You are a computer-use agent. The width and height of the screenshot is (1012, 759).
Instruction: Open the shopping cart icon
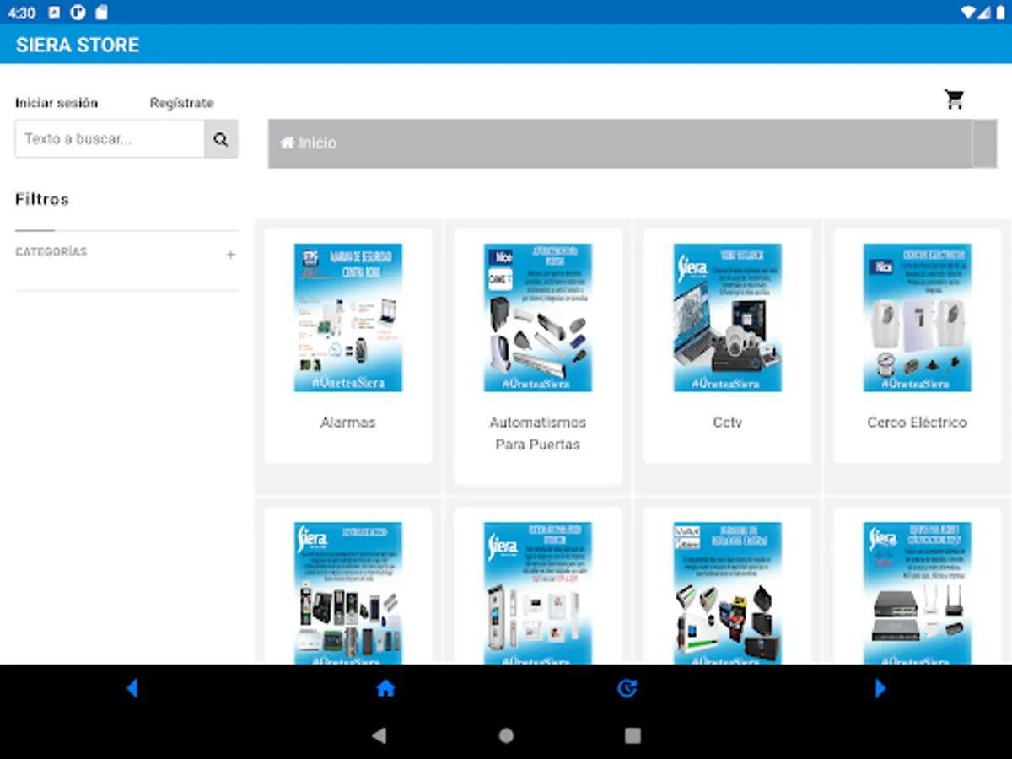point(954,100)
